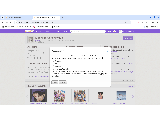This screenshot has width=160, height=120.
Task: Close the Report dialog with the X
Action: 108,51
